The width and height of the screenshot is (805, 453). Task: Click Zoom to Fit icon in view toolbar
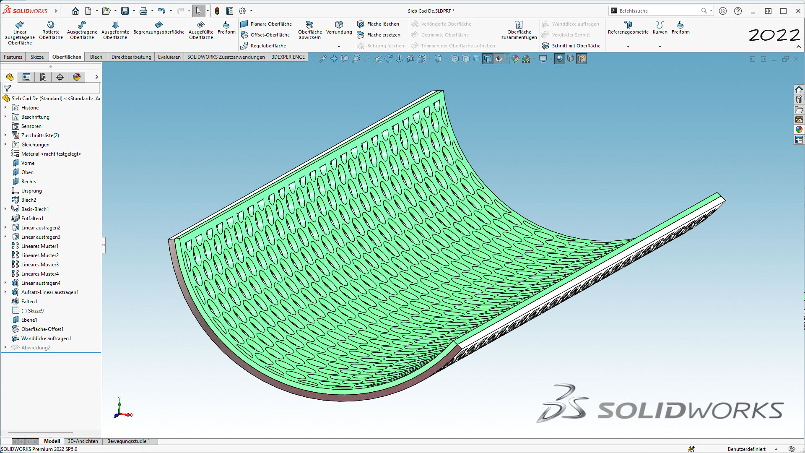tap(323, 59)
